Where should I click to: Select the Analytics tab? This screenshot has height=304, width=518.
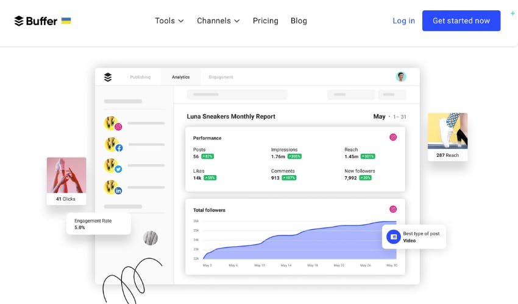point(181,77)
